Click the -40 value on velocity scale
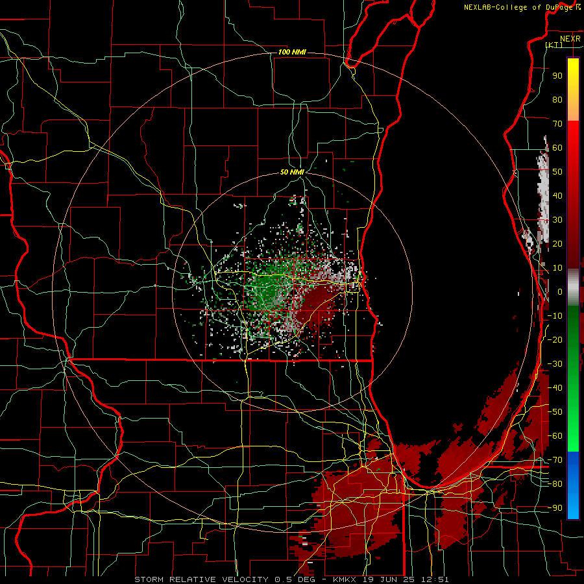 tap(555, 388)
